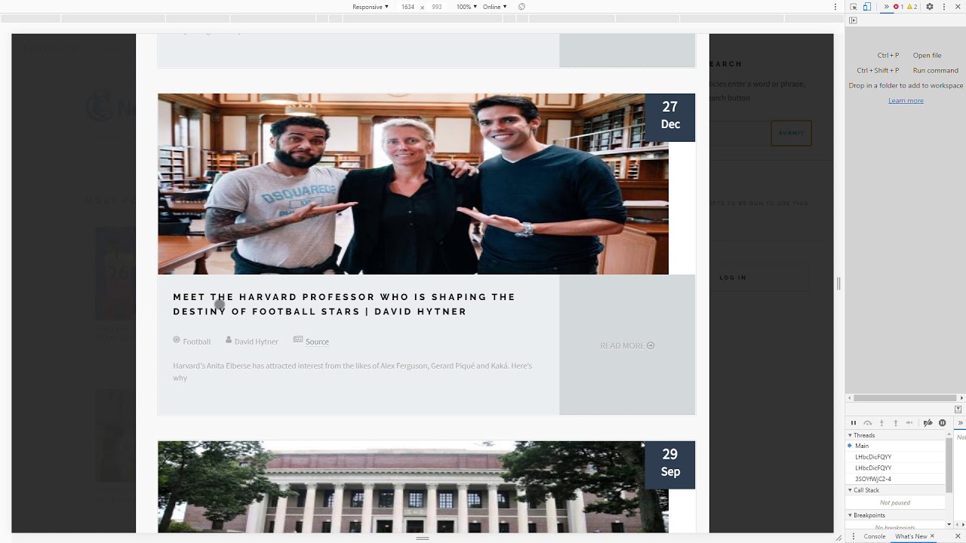Screen dimensions: 966x543
Task: Select the first LHbcDicFQYY thread
Action: click(897, 457)
